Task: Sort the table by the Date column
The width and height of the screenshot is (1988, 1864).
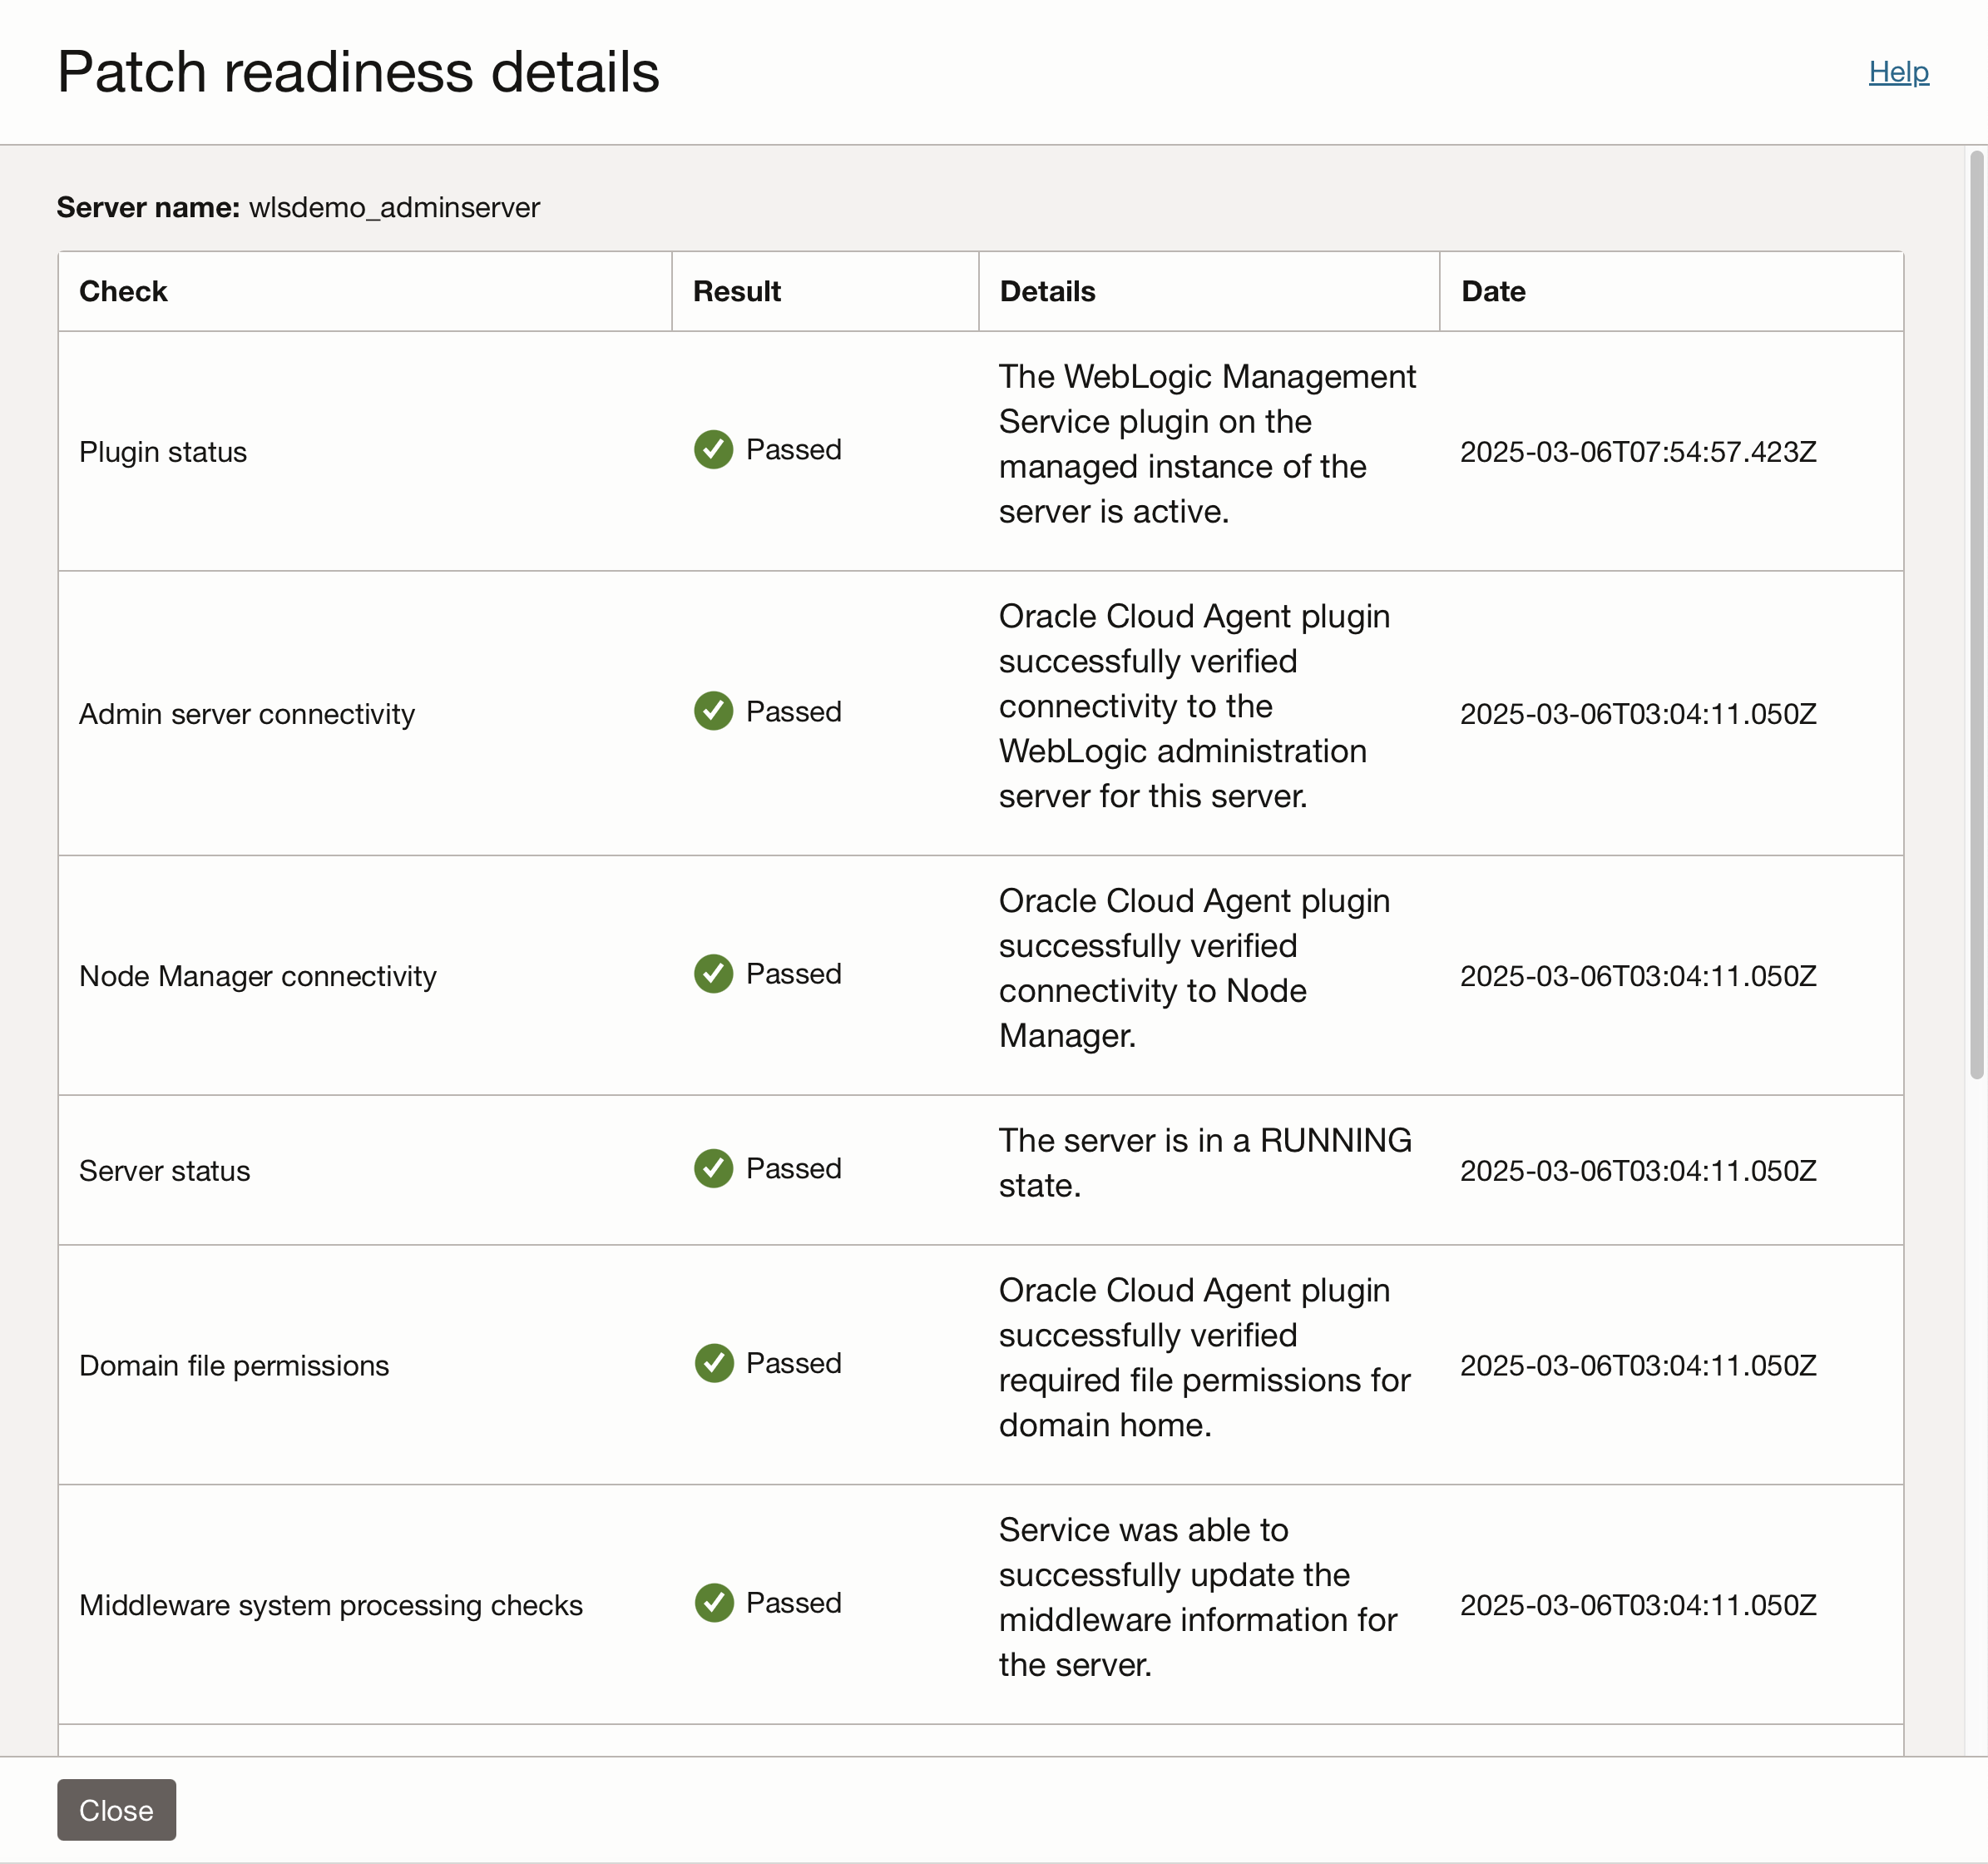Action: tap(1493, 291)
